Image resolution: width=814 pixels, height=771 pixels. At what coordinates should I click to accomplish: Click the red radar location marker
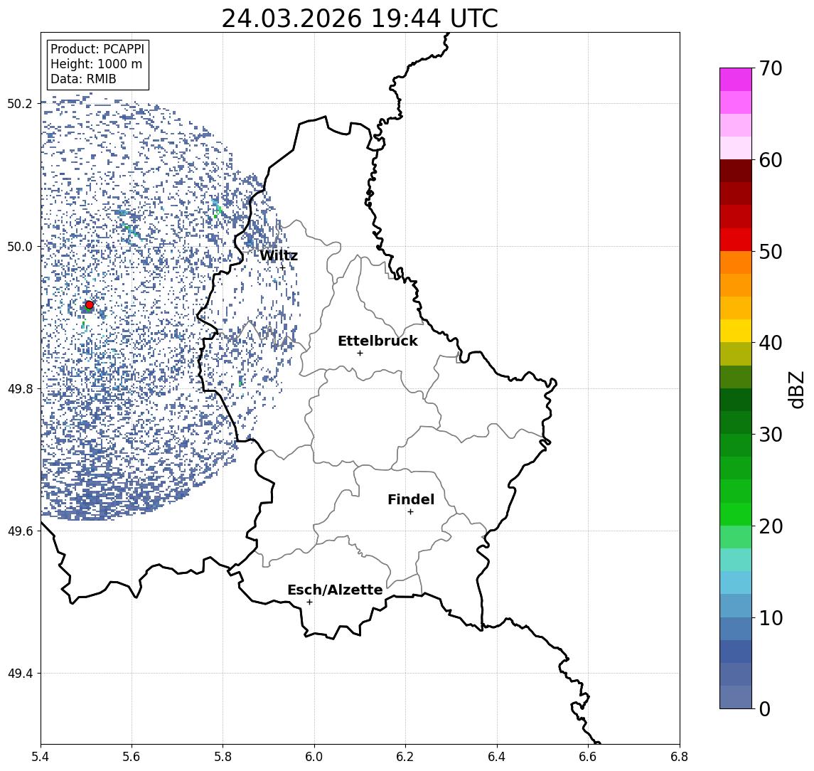[90, 305]
